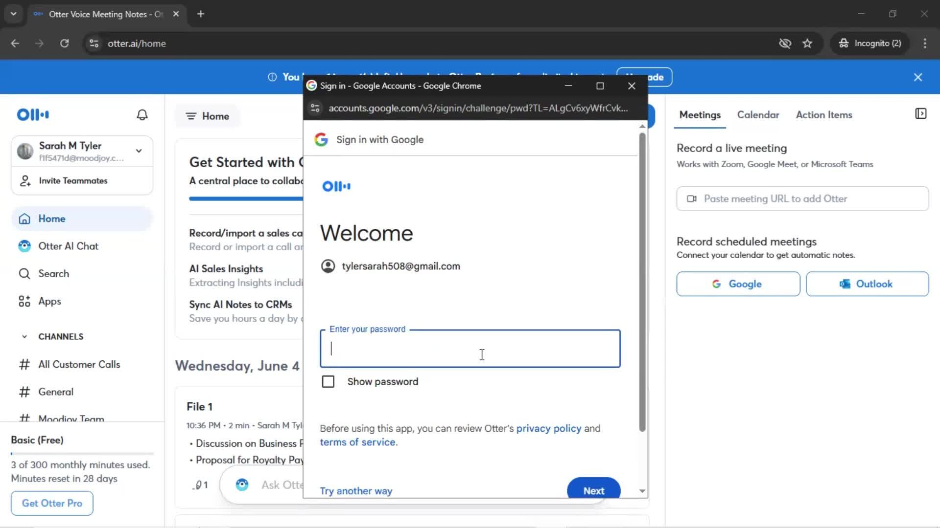
Task: Reload the otter.ai page
Action: 64,44
